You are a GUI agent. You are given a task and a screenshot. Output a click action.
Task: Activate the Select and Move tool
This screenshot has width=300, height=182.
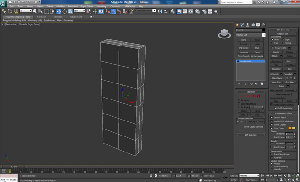click(x=59, y=11)
